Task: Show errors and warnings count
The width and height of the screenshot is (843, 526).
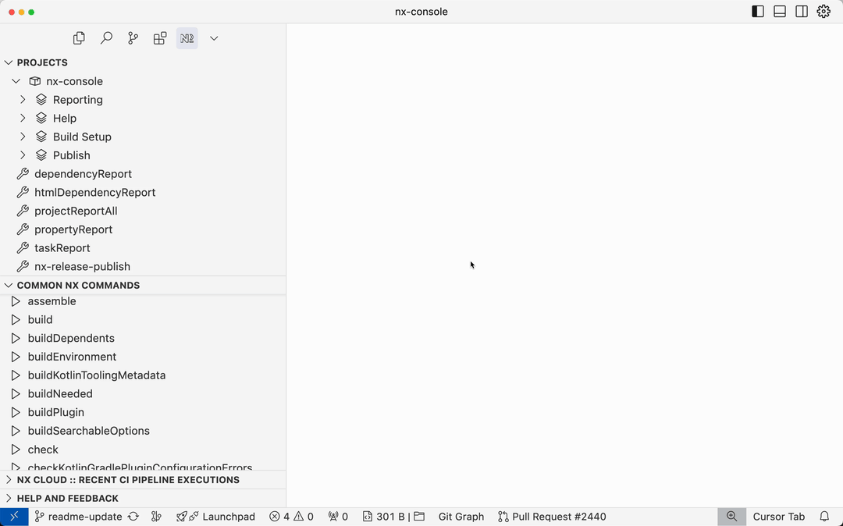Action: (291, 517)
